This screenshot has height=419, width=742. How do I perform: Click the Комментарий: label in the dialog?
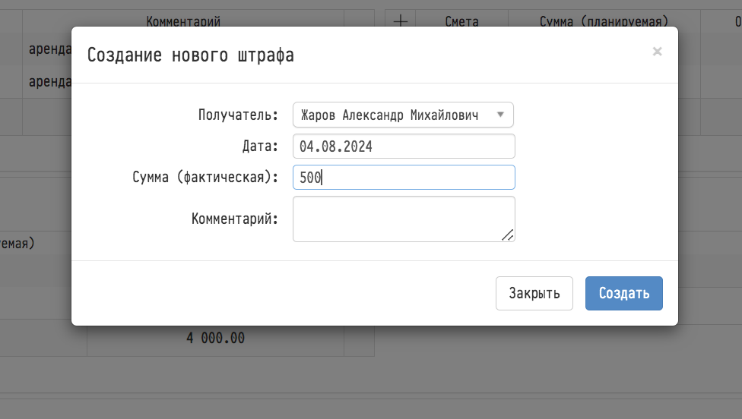[235, 219]
